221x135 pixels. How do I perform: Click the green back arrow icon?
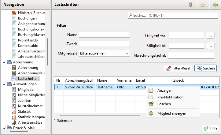215,5
